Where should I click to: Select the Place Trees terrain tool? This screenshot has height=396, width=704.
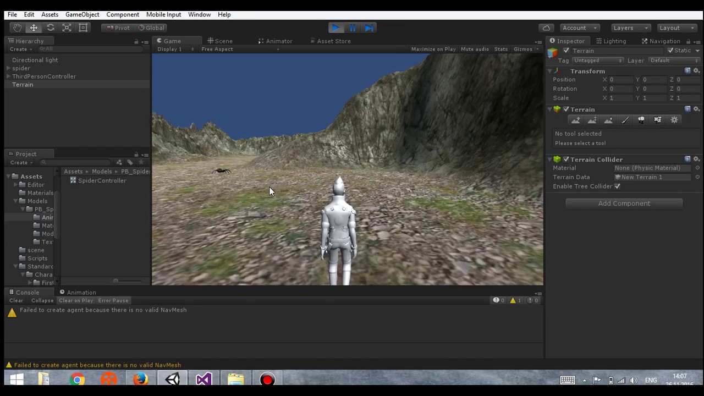[x=641, y=120]
